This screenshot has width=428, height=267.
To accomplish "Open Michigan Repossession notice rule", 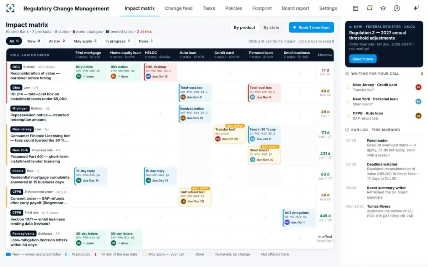I will tap(39, 114).
